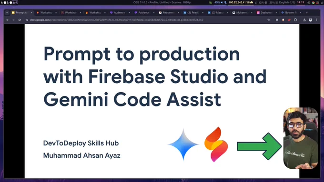
Task: Open browser downloads
Action: [x=304, y=20]
